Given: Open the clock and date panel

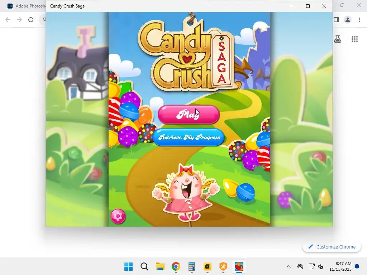Looking at the screenshot, I should click(x=340, y=266).
